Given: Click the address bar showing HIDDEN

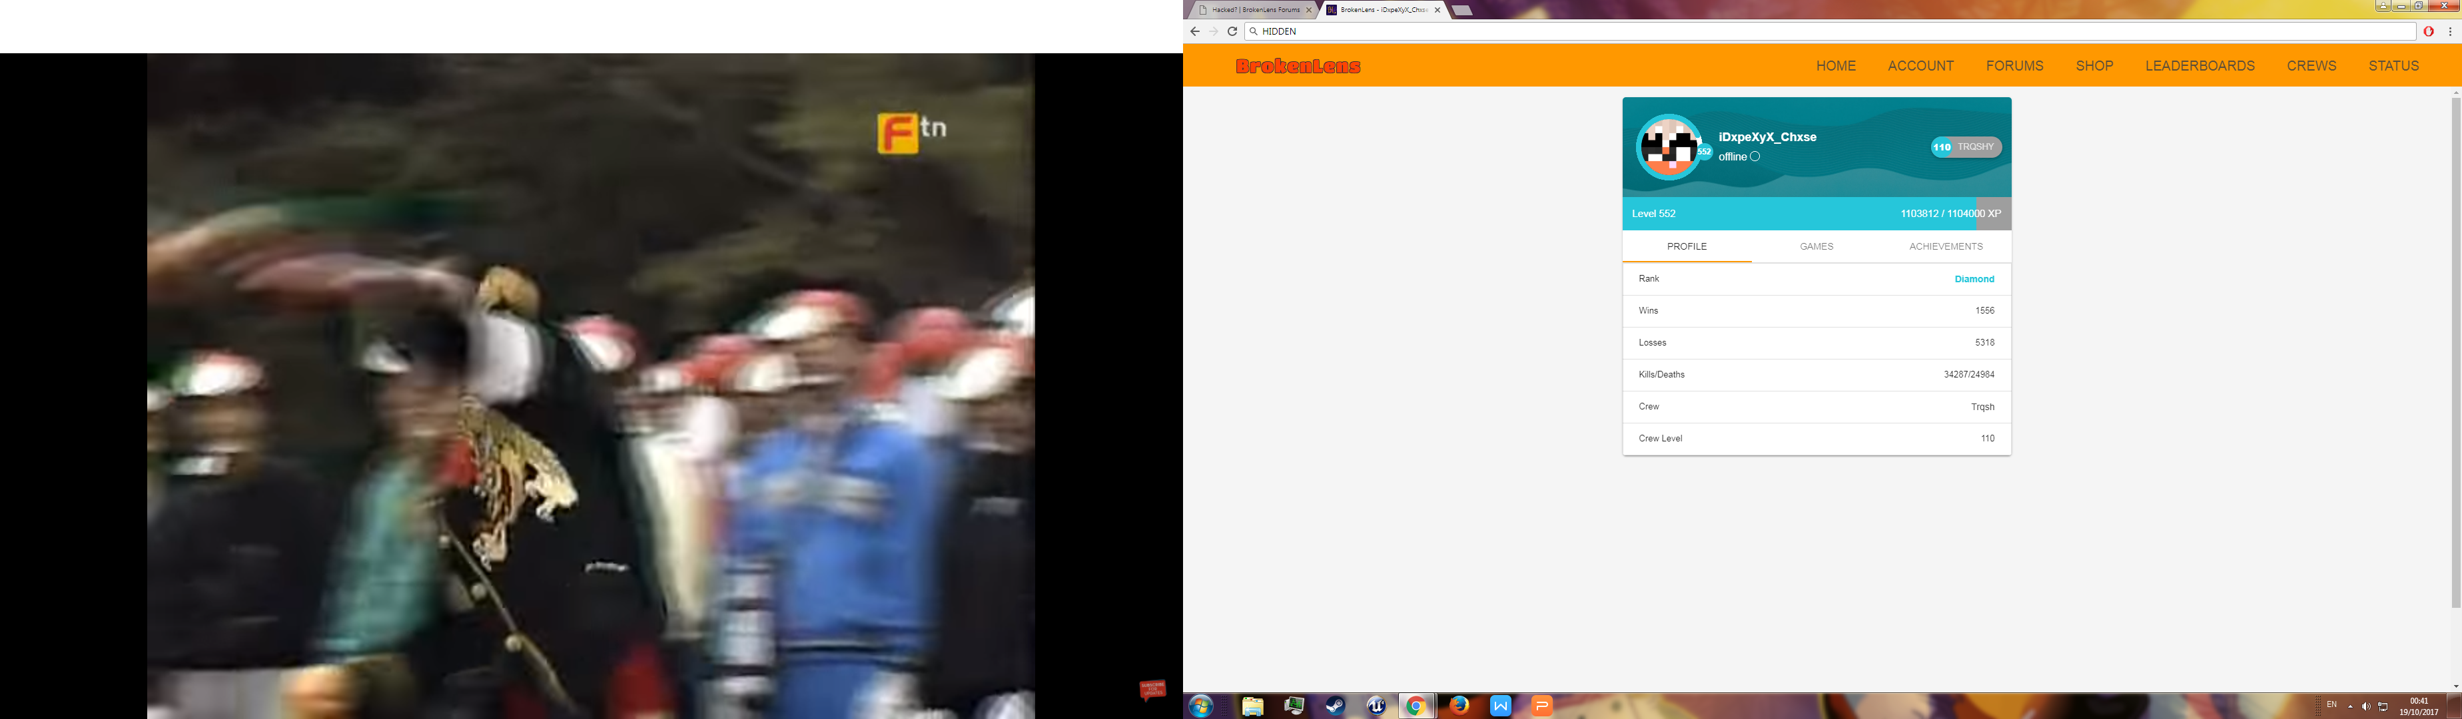Looking at the screenshot, I should tap(1831, 31).
